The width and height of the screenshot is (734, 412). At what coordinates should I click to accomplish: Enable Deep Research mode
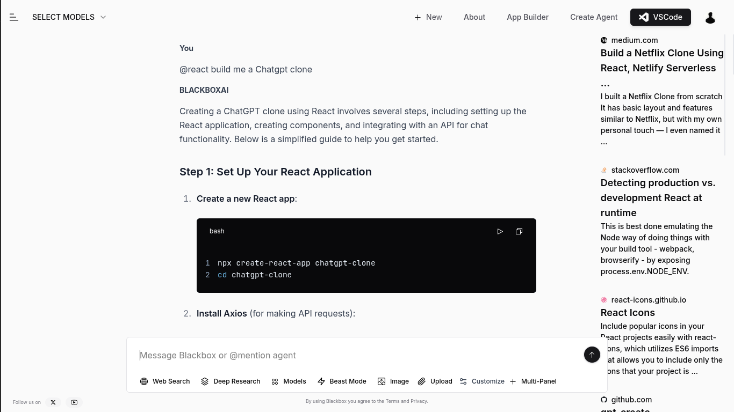[x=231, y=381]
